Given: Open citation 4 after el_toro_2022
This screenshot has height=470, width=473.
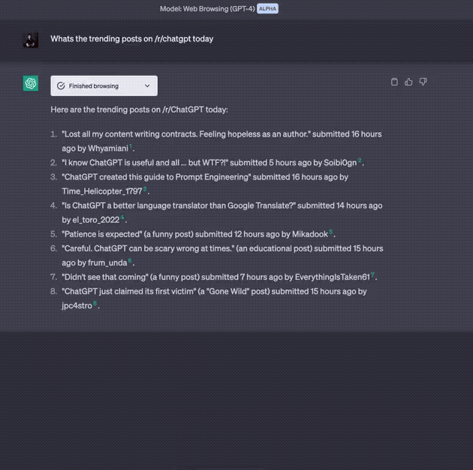Looking at the screenshot, I should click(122, 218).
